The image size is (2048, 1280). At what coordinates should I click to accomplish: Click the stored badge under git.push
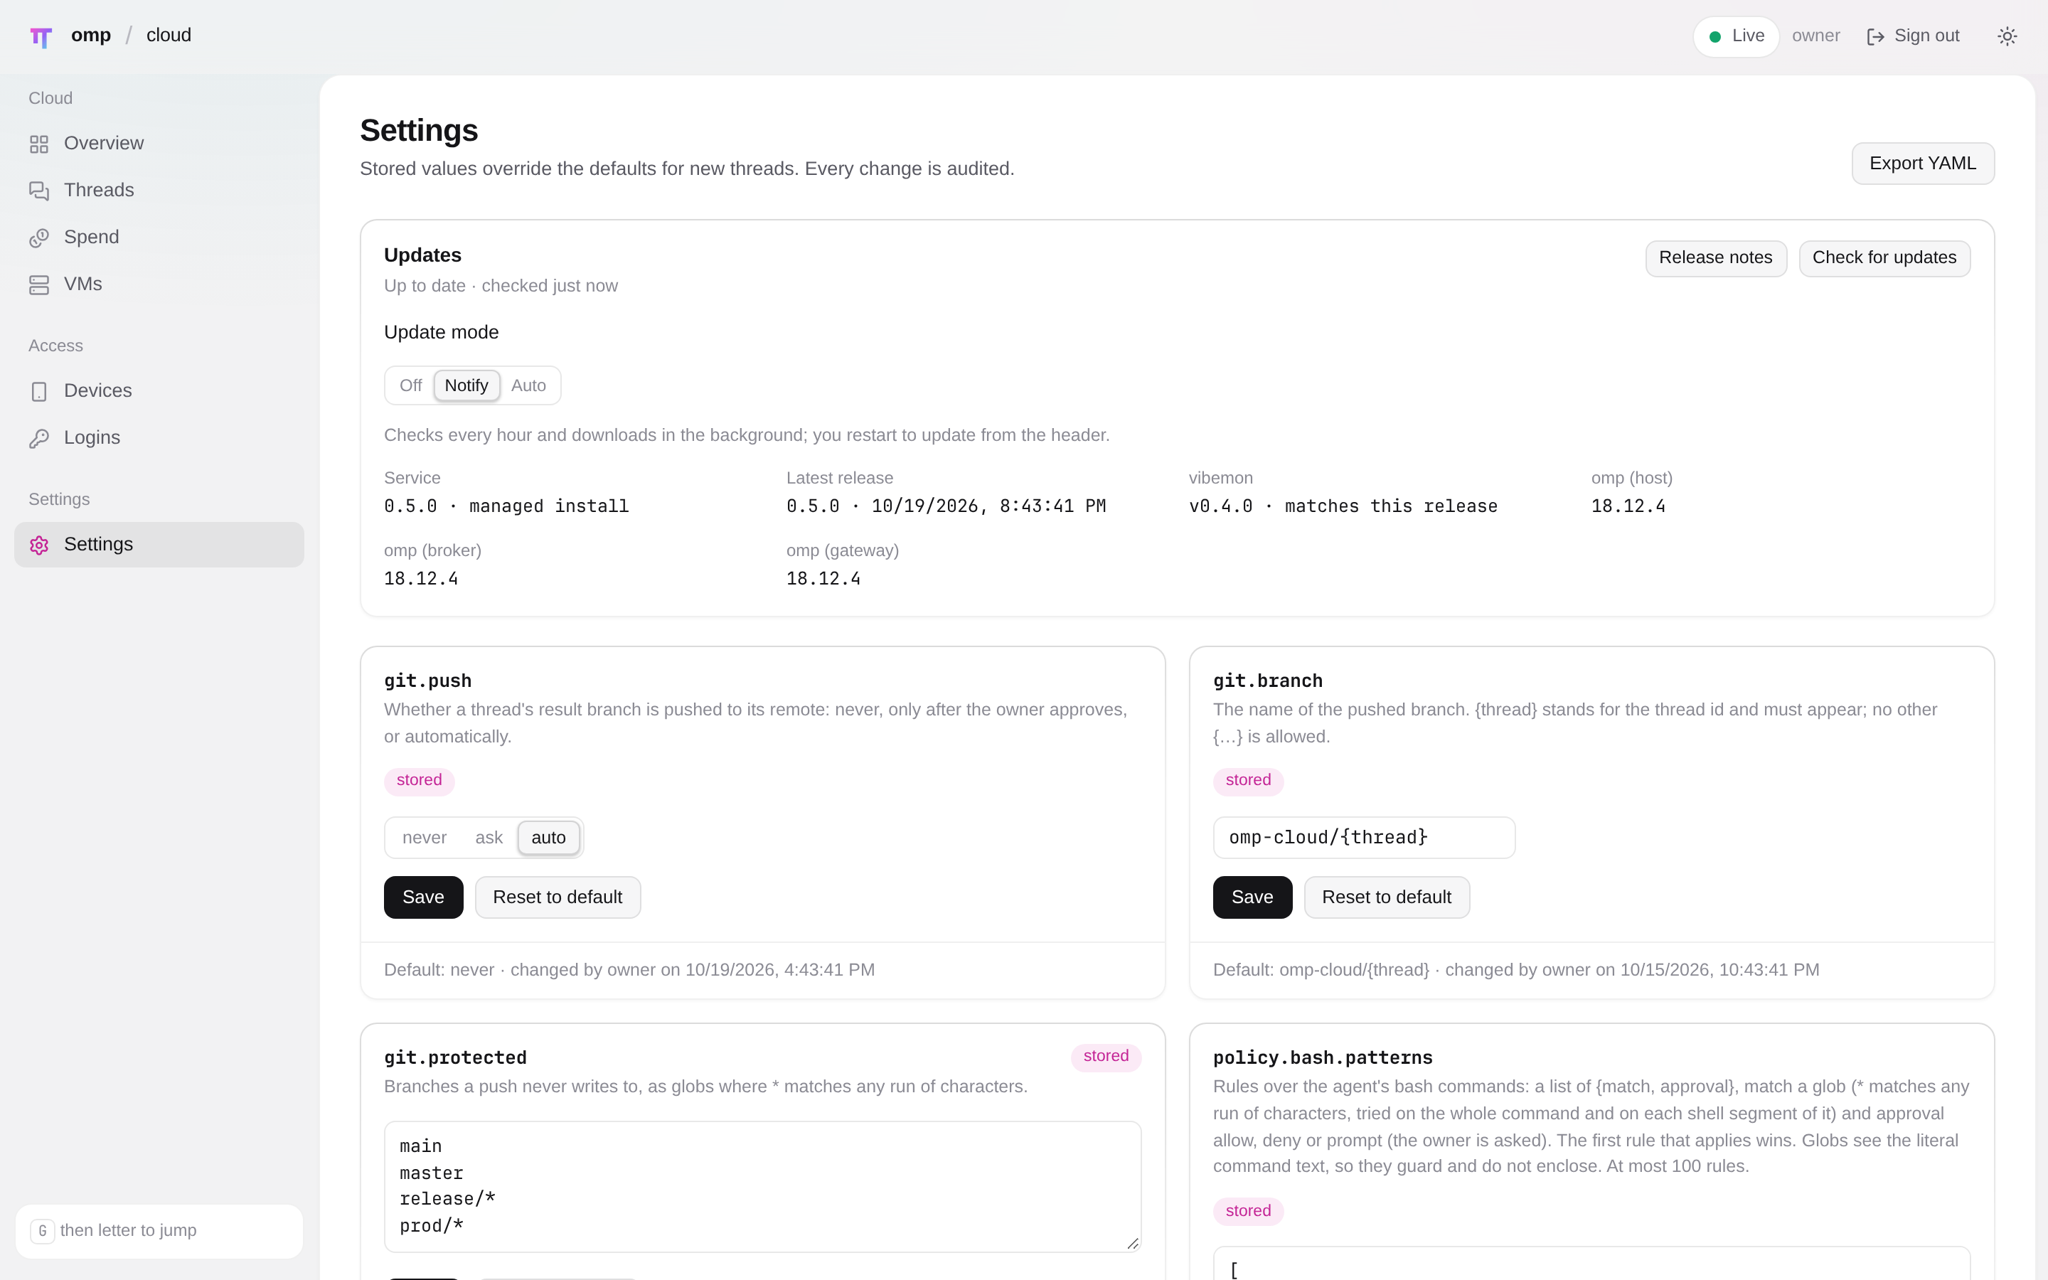click(419, 781)
